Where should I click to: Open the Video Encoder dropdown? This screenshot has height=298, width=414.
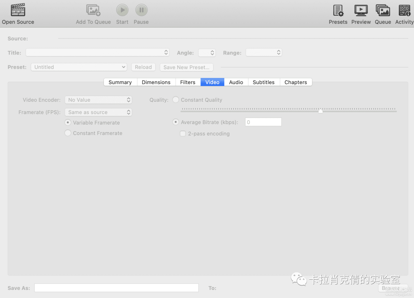tap(98, 99)
